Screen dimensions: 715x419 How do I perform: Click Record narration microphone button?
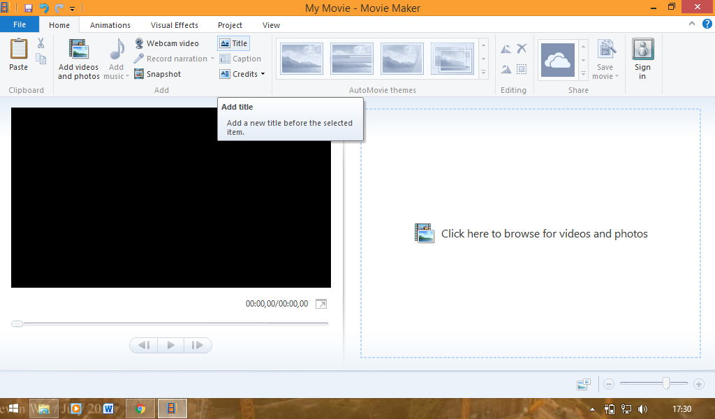pyautogui.click(x=170, y=59)
